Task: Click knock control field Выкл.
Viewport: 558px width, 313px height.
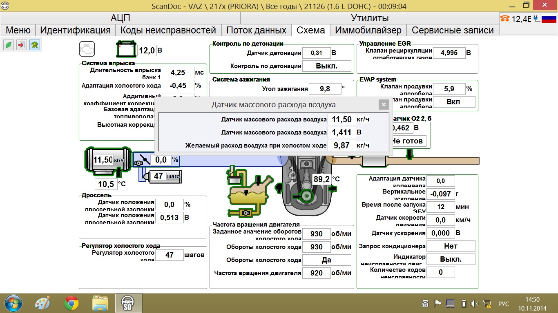Action: tap(327, 66)
